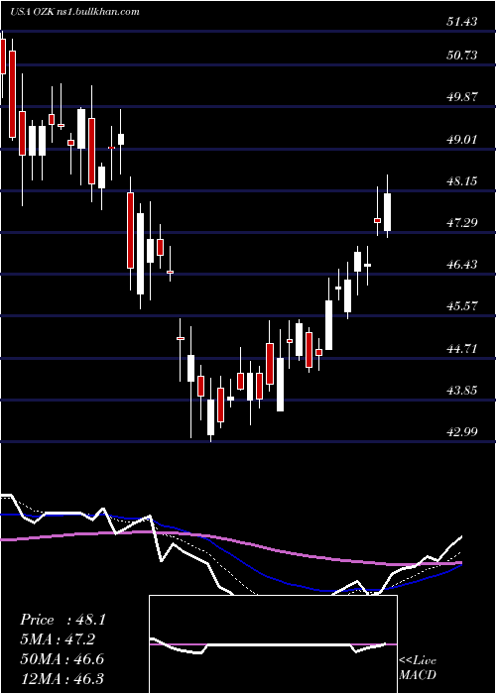The image size is (496, 694).
Task: Click the 44.71 price axis label
Action: (x=462, y=348)
